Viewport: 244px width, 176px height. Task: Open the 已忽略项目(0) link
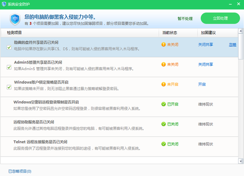[20, 171]
